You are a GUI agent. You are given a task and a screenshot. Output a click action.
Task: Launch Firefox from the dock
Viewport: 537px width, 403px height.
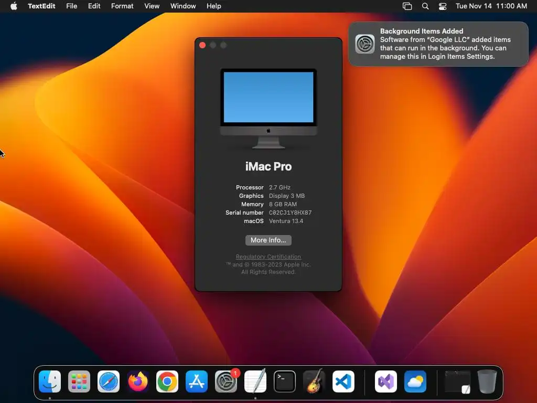click(x=138, y=381)
